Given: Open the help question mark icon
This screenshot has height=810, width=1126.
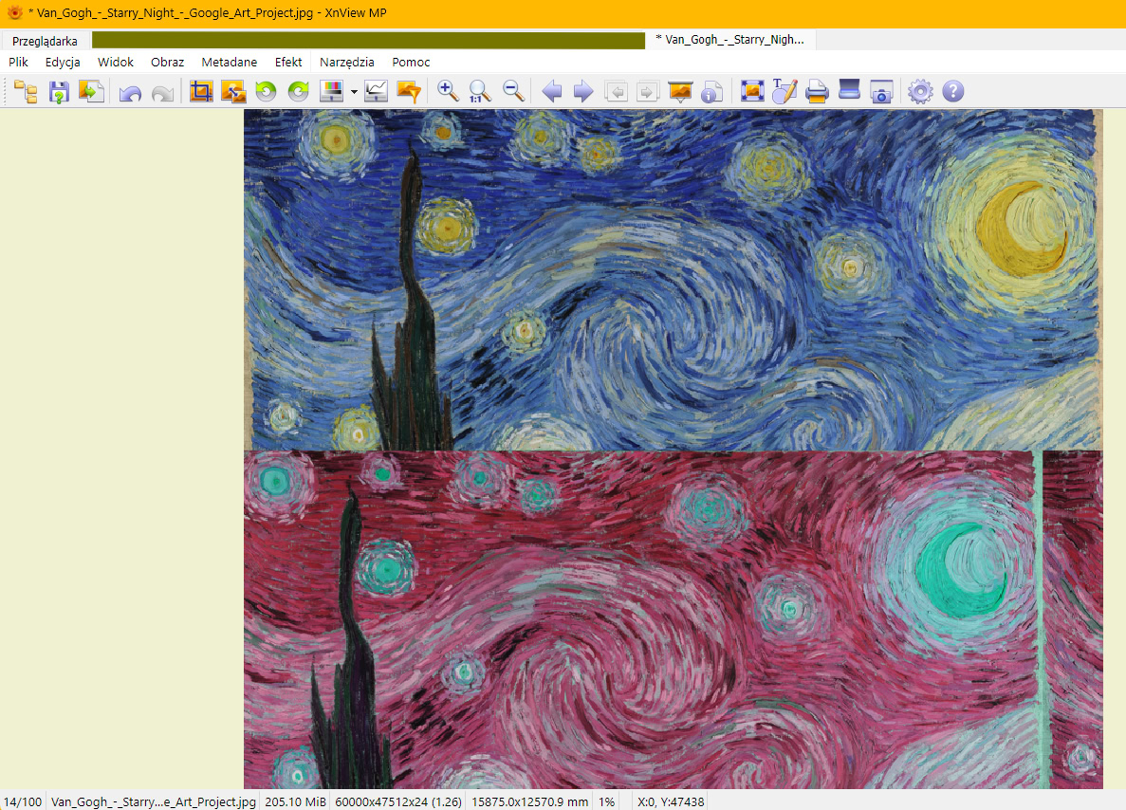Looking at the screenshot, I should click(x=953, y=92).
